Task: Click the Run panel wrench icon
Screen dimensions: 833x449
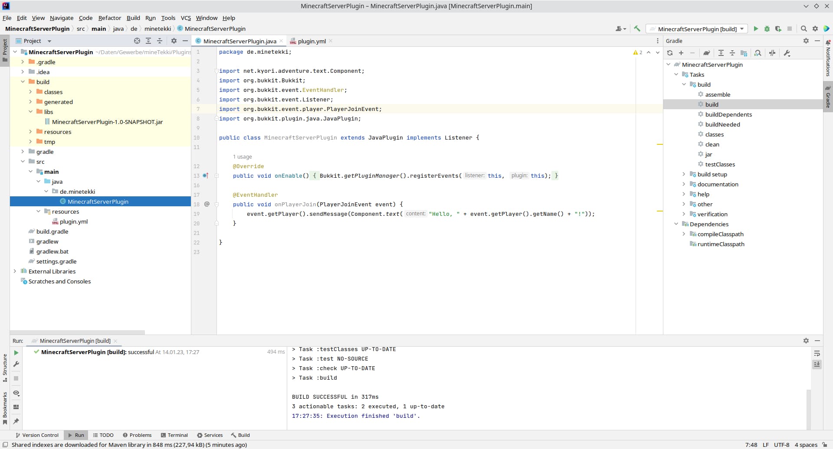Action: click(x=16, y=364)
